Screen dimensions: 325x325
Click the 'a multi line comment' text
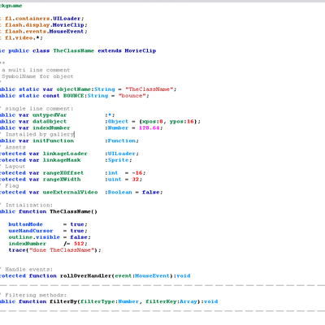[36, 70]
